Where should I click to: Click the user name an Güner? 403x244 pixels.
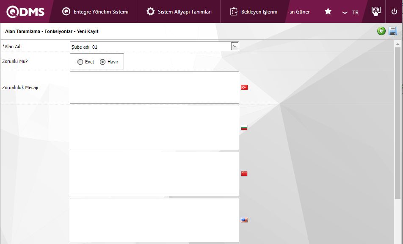pyautogui.click(x=300, y=12)
